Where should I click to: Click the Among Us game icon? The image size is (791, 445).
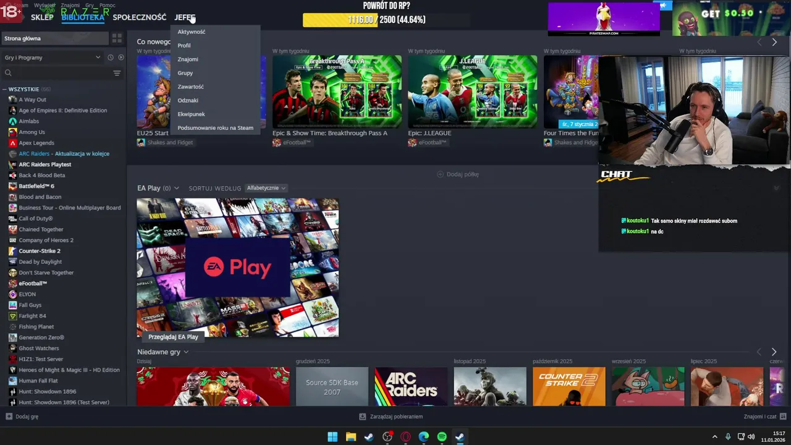[13, 132]
